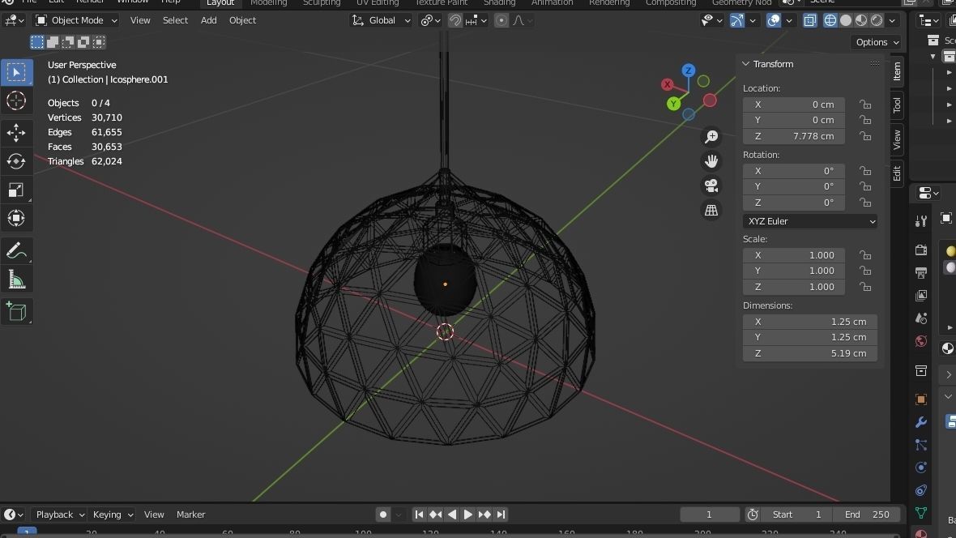Click the pan hand viewport icon
The width and height of the screenshot is (956, 538).
pyautogui.click(x=711, y=161)
